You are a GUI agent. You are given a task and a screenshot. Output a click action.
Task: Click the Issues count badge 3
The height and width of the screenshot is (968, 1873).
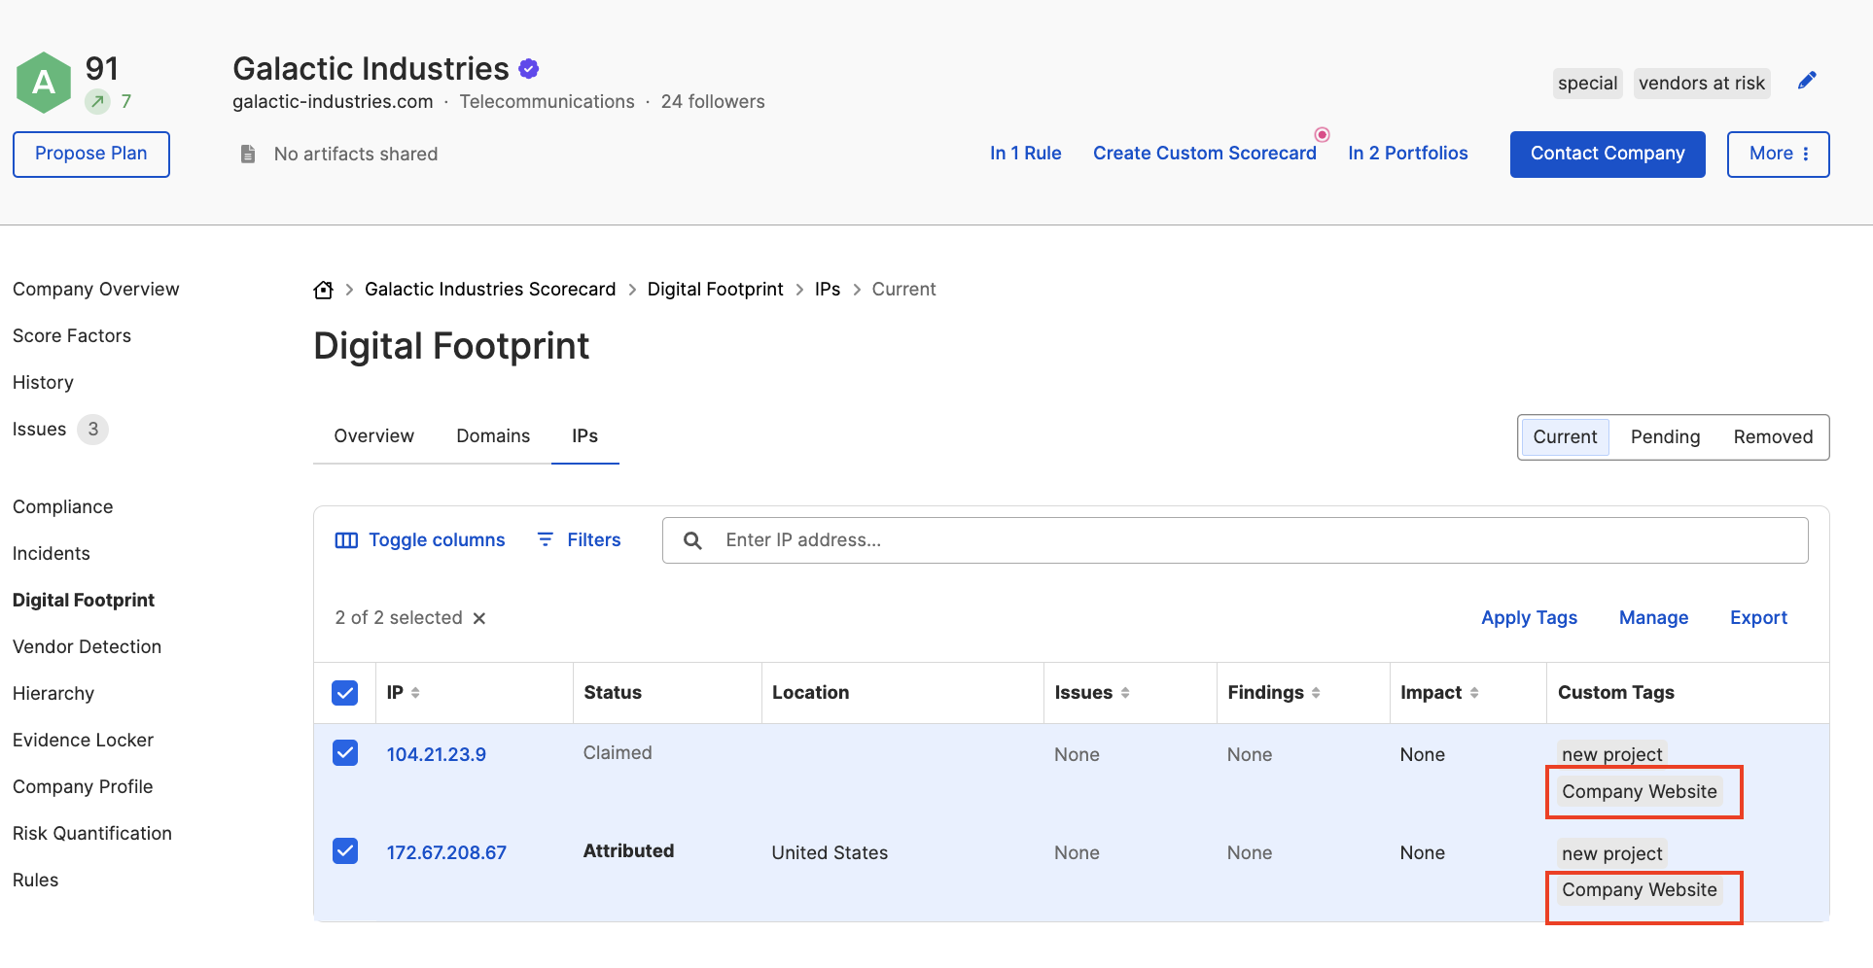coord(93,430)
